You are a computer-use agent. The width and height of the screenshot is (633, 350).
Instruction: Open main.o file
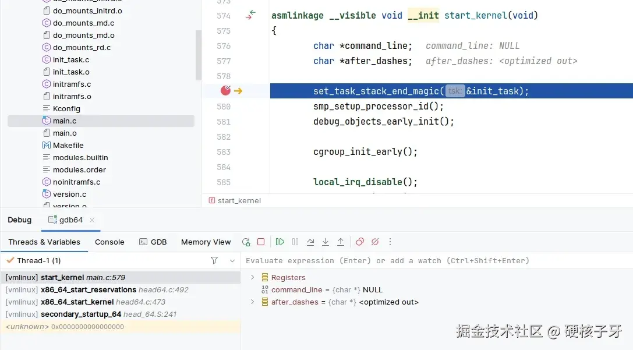[65, 133]
